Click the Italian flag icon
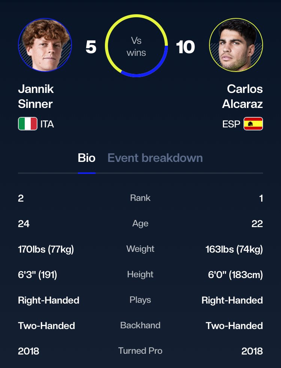 [x=27, y=124]
